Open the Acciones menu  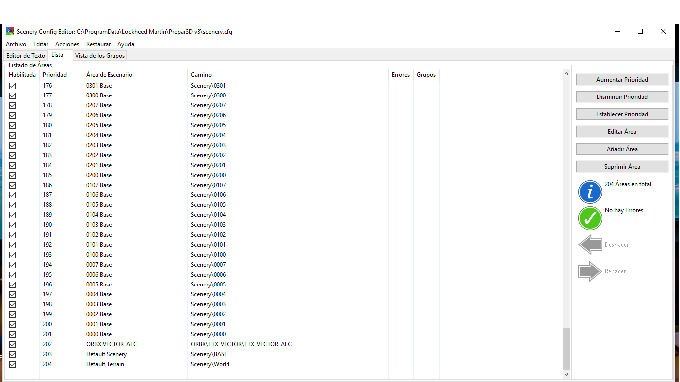67,44
